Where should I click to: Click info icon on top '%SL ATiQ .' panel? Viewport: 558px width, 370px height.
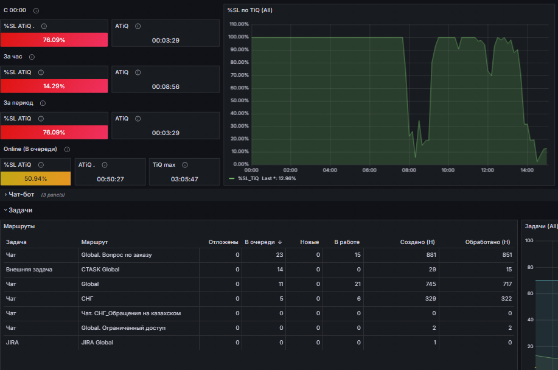(x=44, y=26)
